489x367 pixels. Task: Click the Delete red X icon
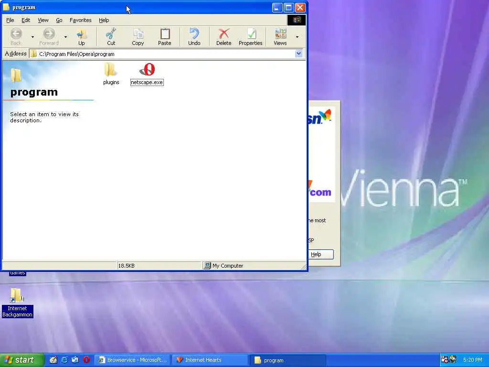pos(223,37)
